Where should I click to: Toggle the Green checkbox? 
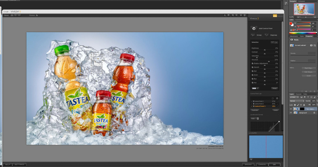click(253, 75)
